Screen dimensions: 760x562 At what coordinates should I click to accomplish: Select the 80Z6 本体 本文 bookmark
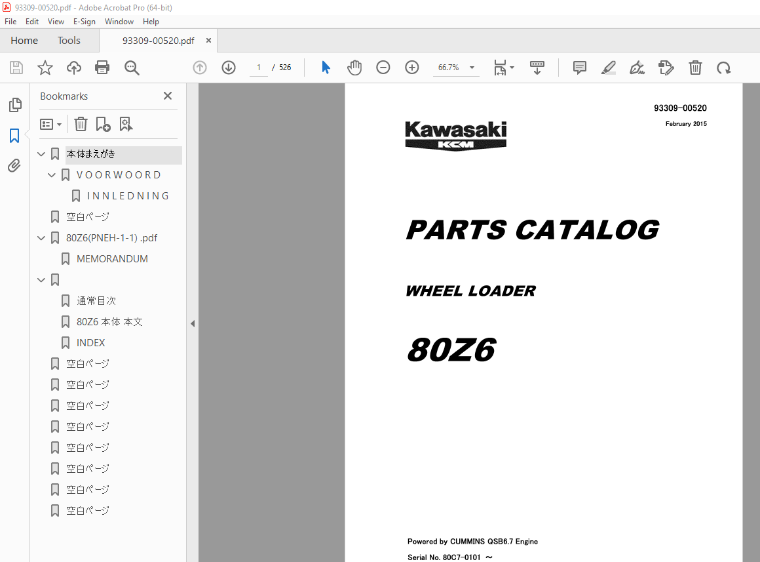109,322
